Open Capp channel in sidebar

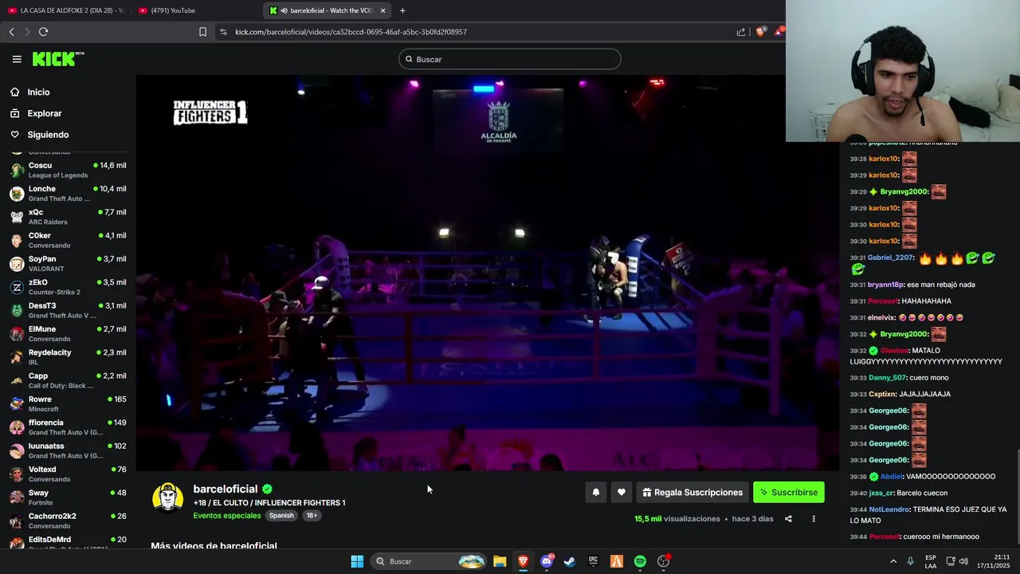click(68, 380)
